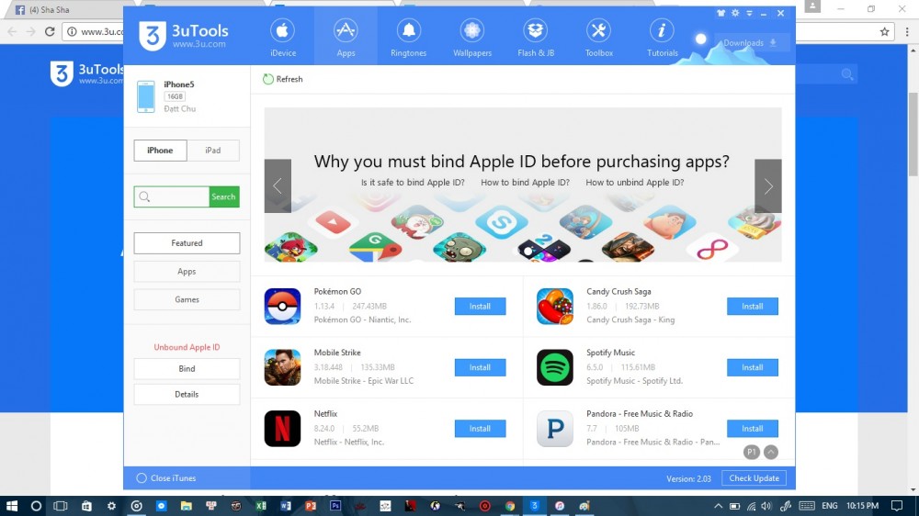Install Pandora - Free Music & Radio
The image size is (919, 516).
coord(753,429)
